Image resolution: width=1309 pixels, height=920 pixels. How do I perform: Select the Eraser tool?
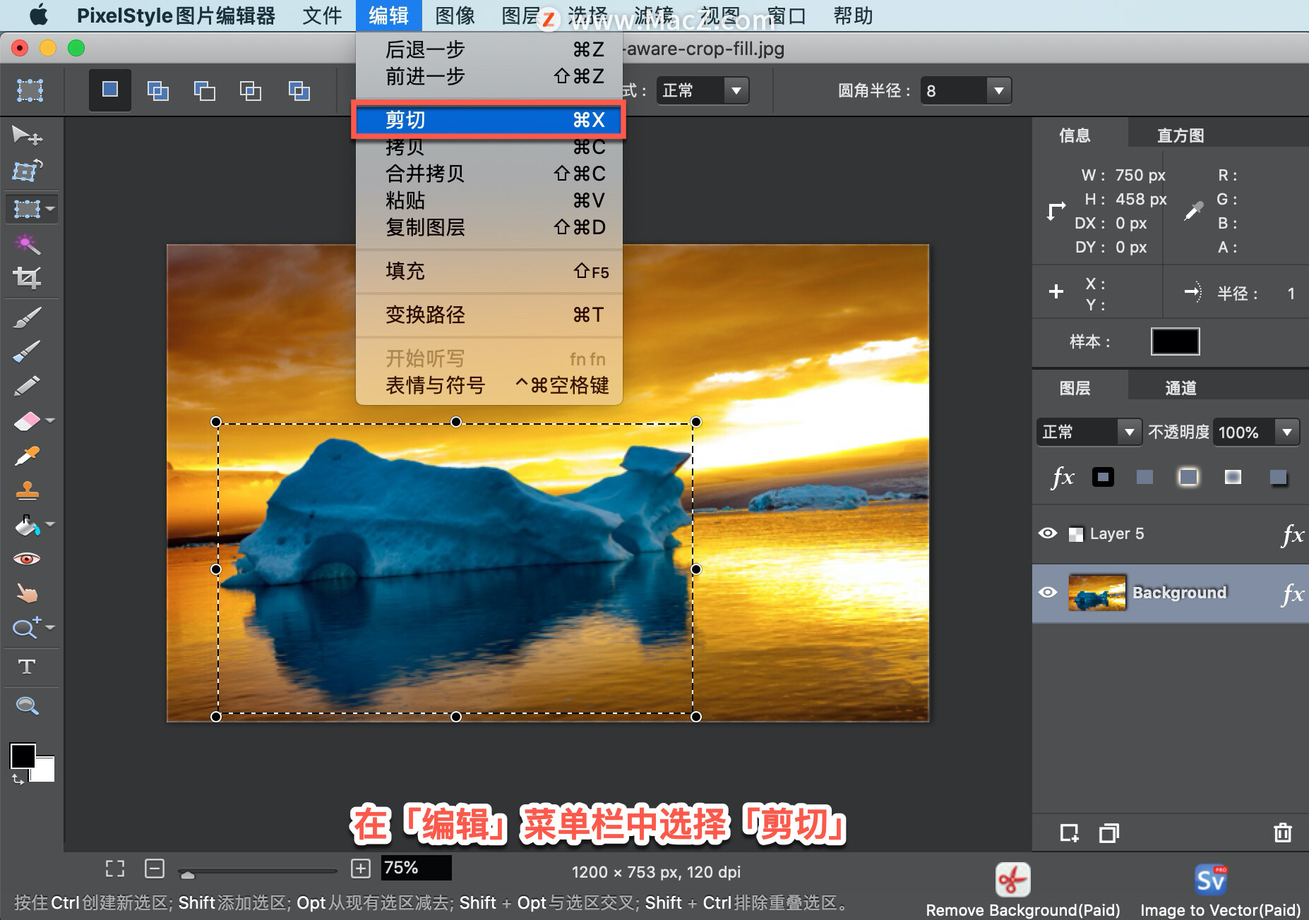tap(27, 420)
